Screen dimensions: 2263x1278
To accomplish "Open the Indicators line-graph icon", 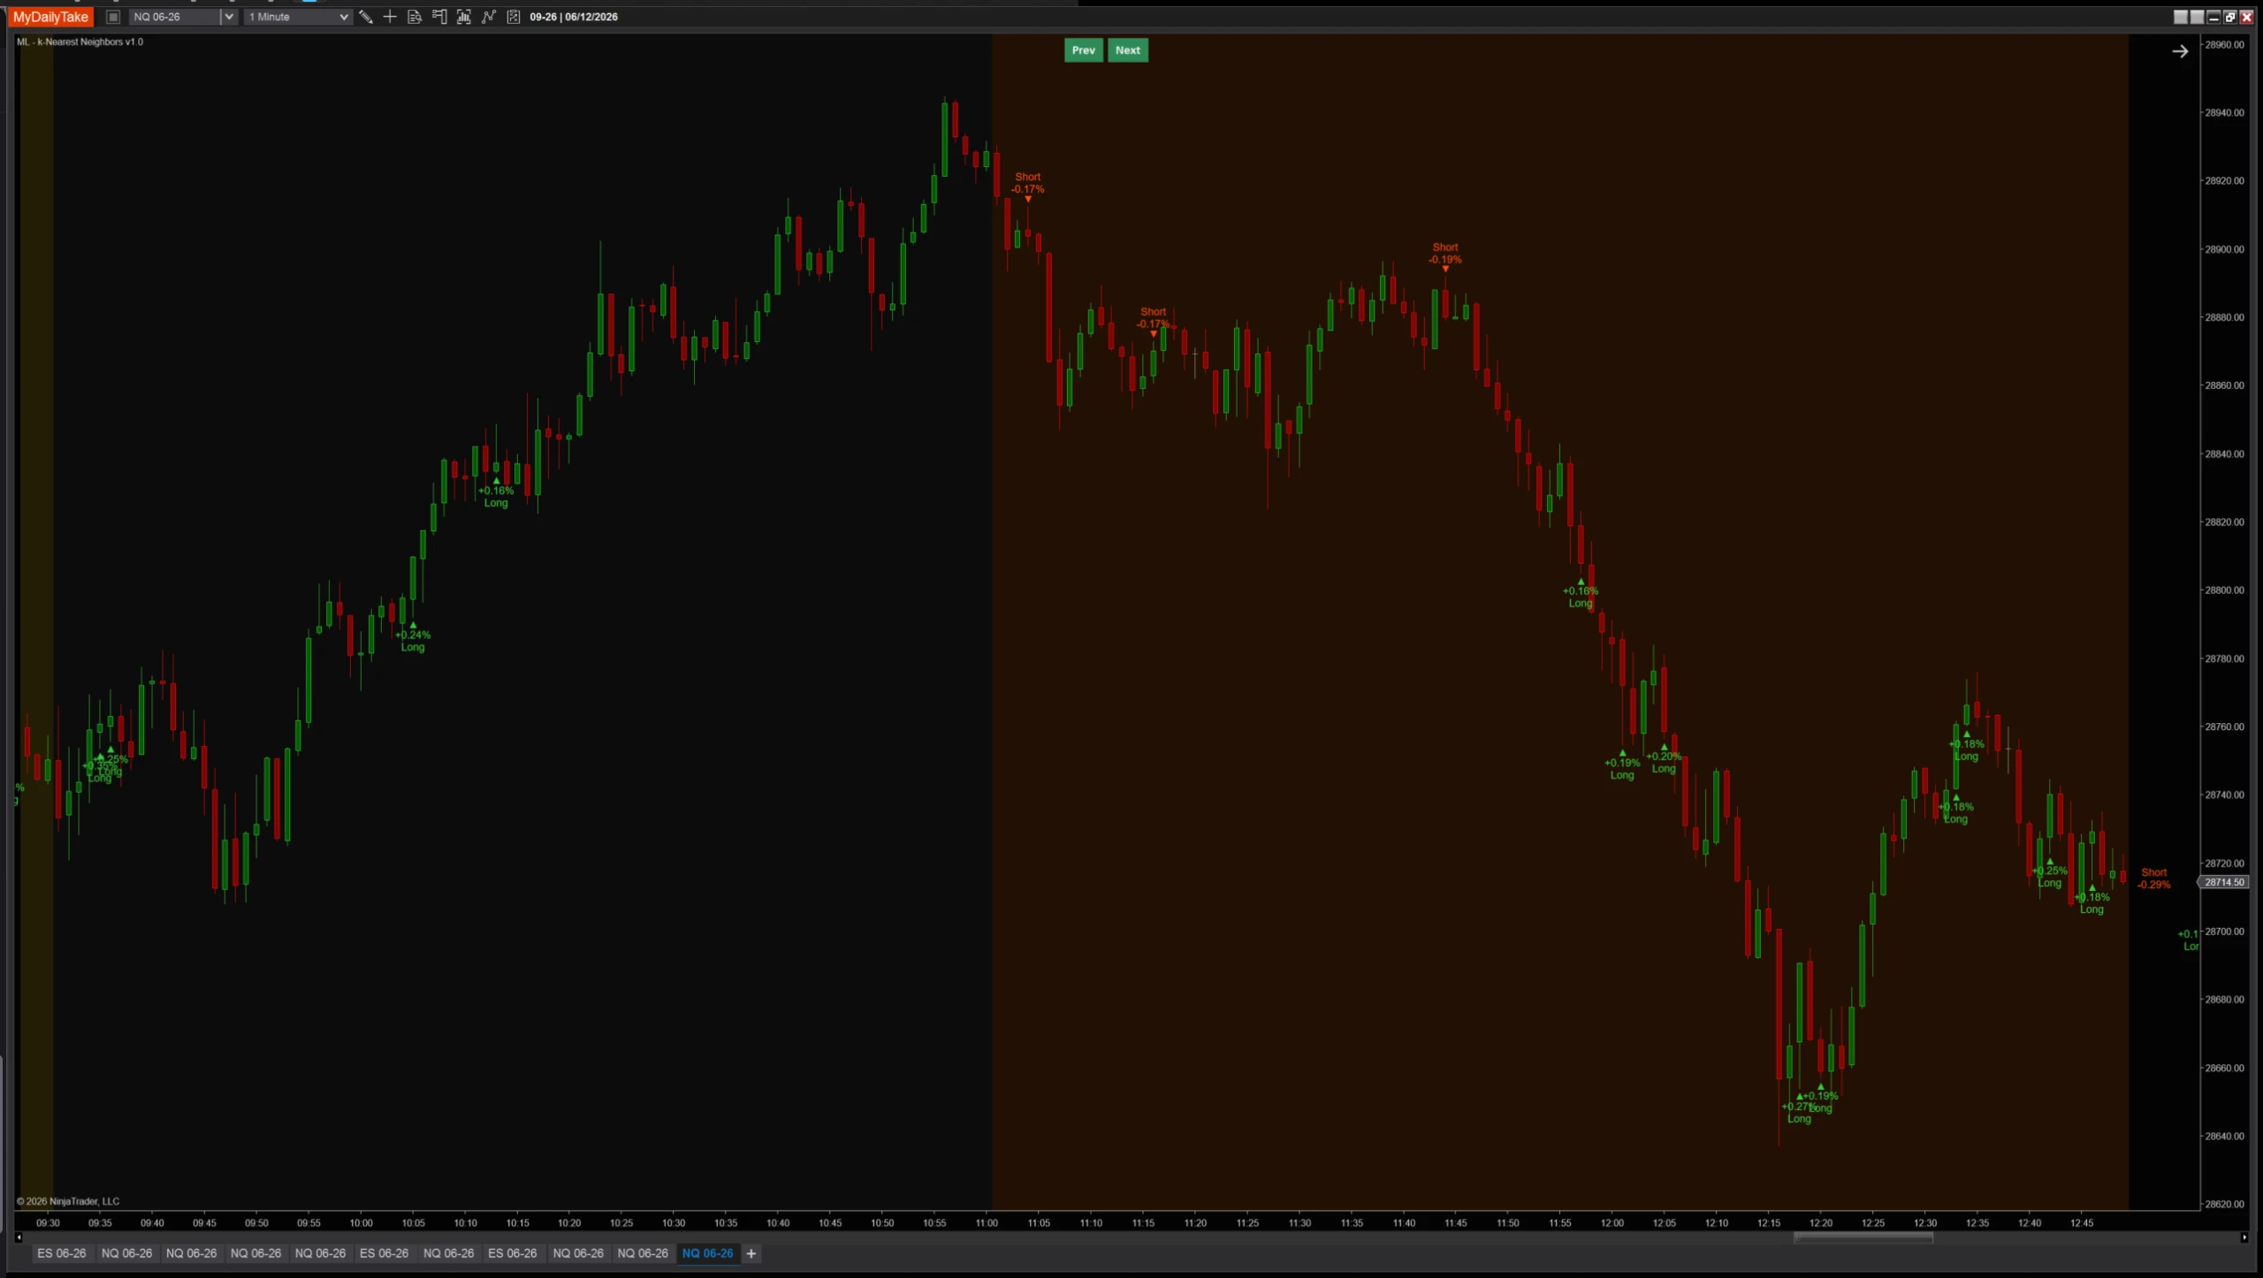I will coord(489,17).
